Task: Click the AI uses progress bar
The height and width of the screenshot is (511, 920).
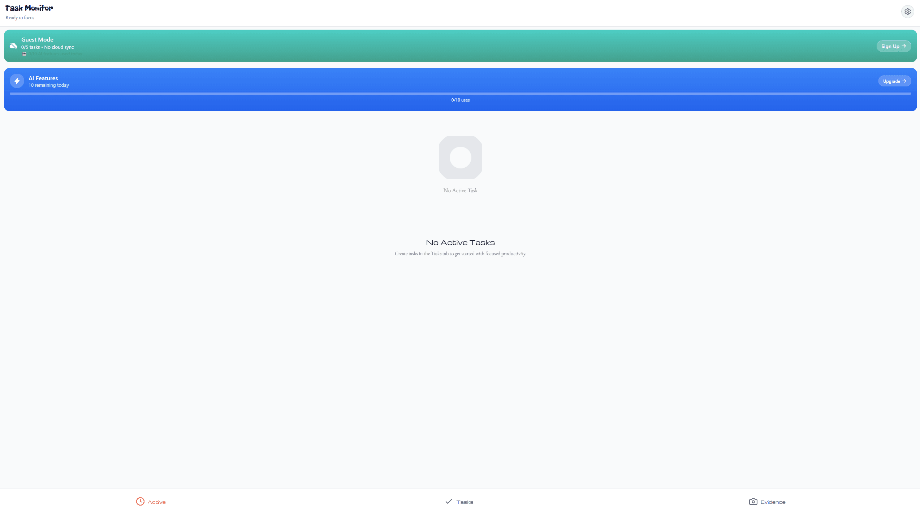Action: point(460,94)
